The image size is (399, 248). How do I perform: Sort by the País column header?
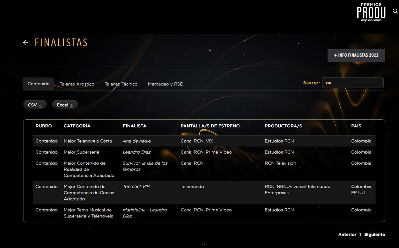pyautogui.click(x=356, y=126)
